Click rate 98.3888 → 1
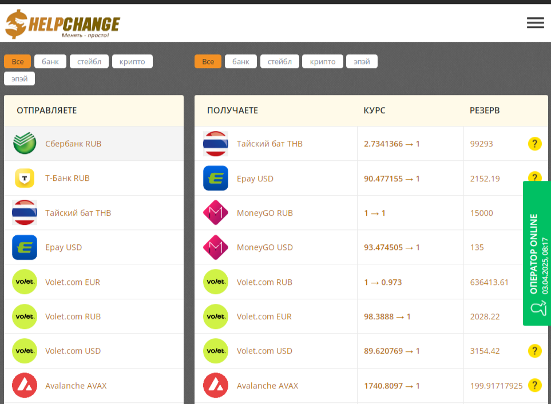Screen dimensions: 551x404 [x=387, y=316]
